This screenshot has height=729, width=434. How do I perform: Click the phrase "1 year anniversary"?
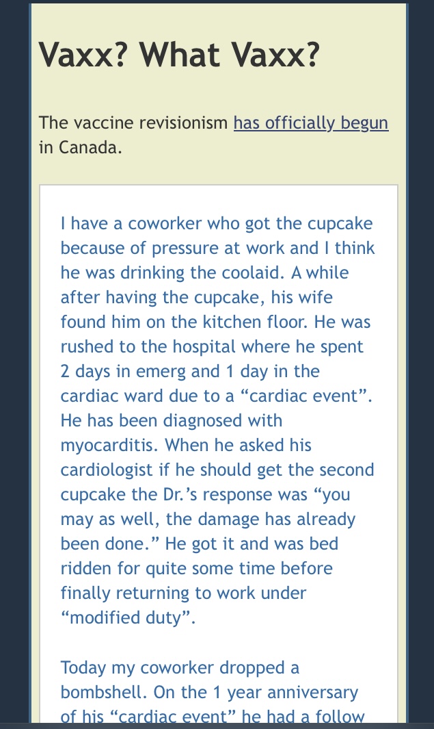[285, 692]
